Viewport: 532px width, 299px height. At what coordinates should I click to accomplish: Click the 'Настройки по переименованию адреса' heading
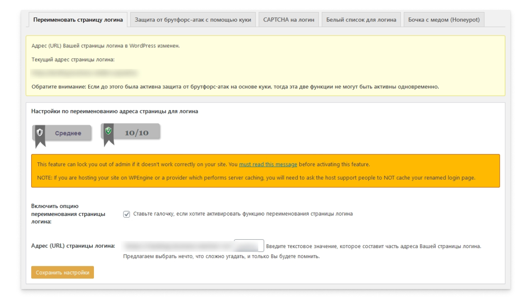click(x=115, y=111)
